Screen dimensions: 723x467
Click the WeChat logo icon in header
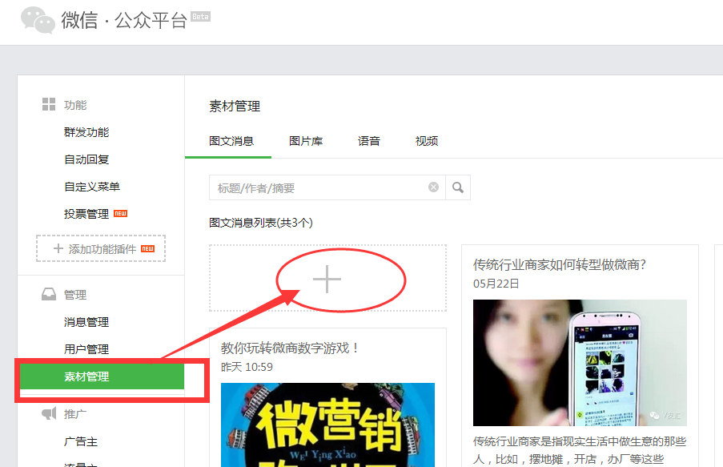click(38, 20)
